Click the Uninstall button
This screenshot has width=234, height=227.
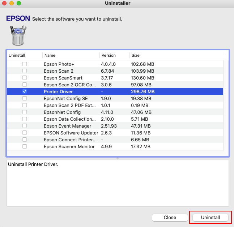click(x=210, y=218)
